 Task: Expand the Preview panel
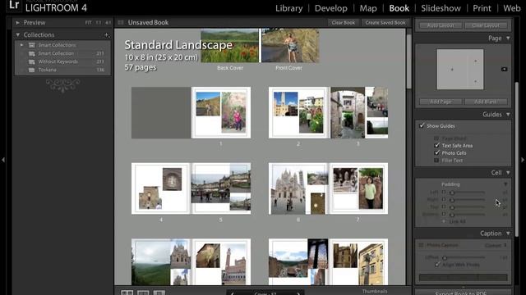pyautogui.click(x=17, y=23)
